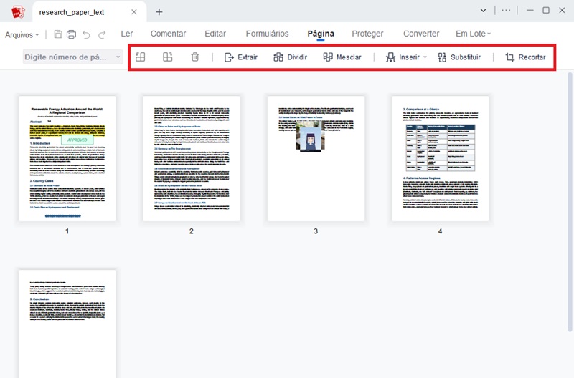Screen dimensions: 574x378
Task: Expand the page number combo arrow
Action: [x=118, y=57]
